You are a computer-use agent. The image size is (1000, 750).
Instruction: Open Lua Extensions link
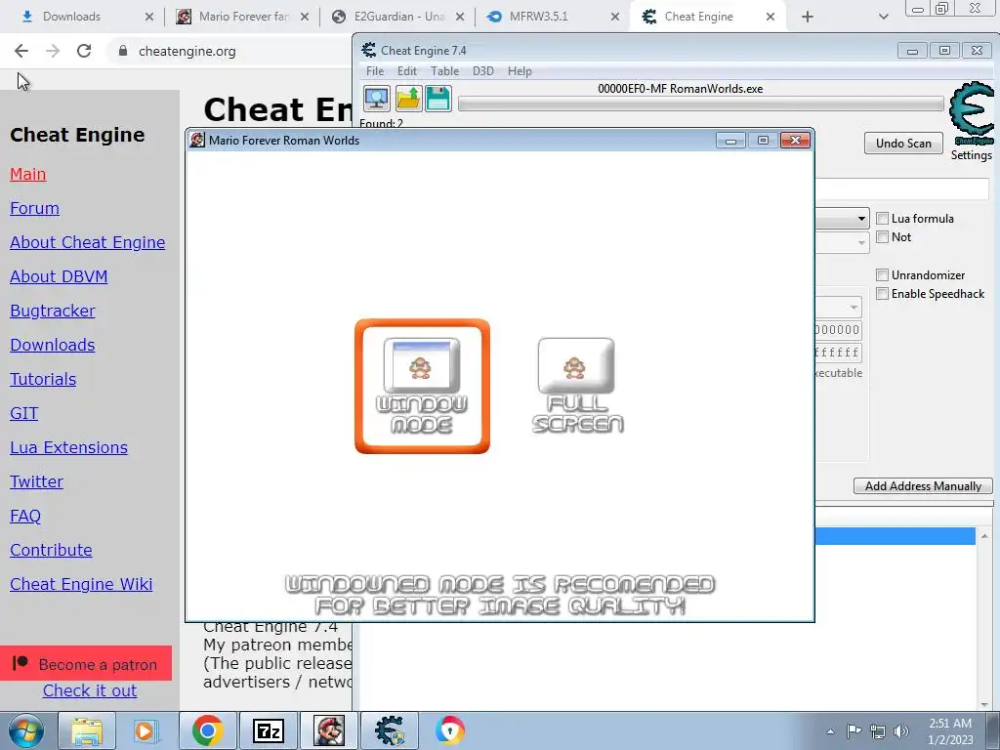click(x=69, y=447)
